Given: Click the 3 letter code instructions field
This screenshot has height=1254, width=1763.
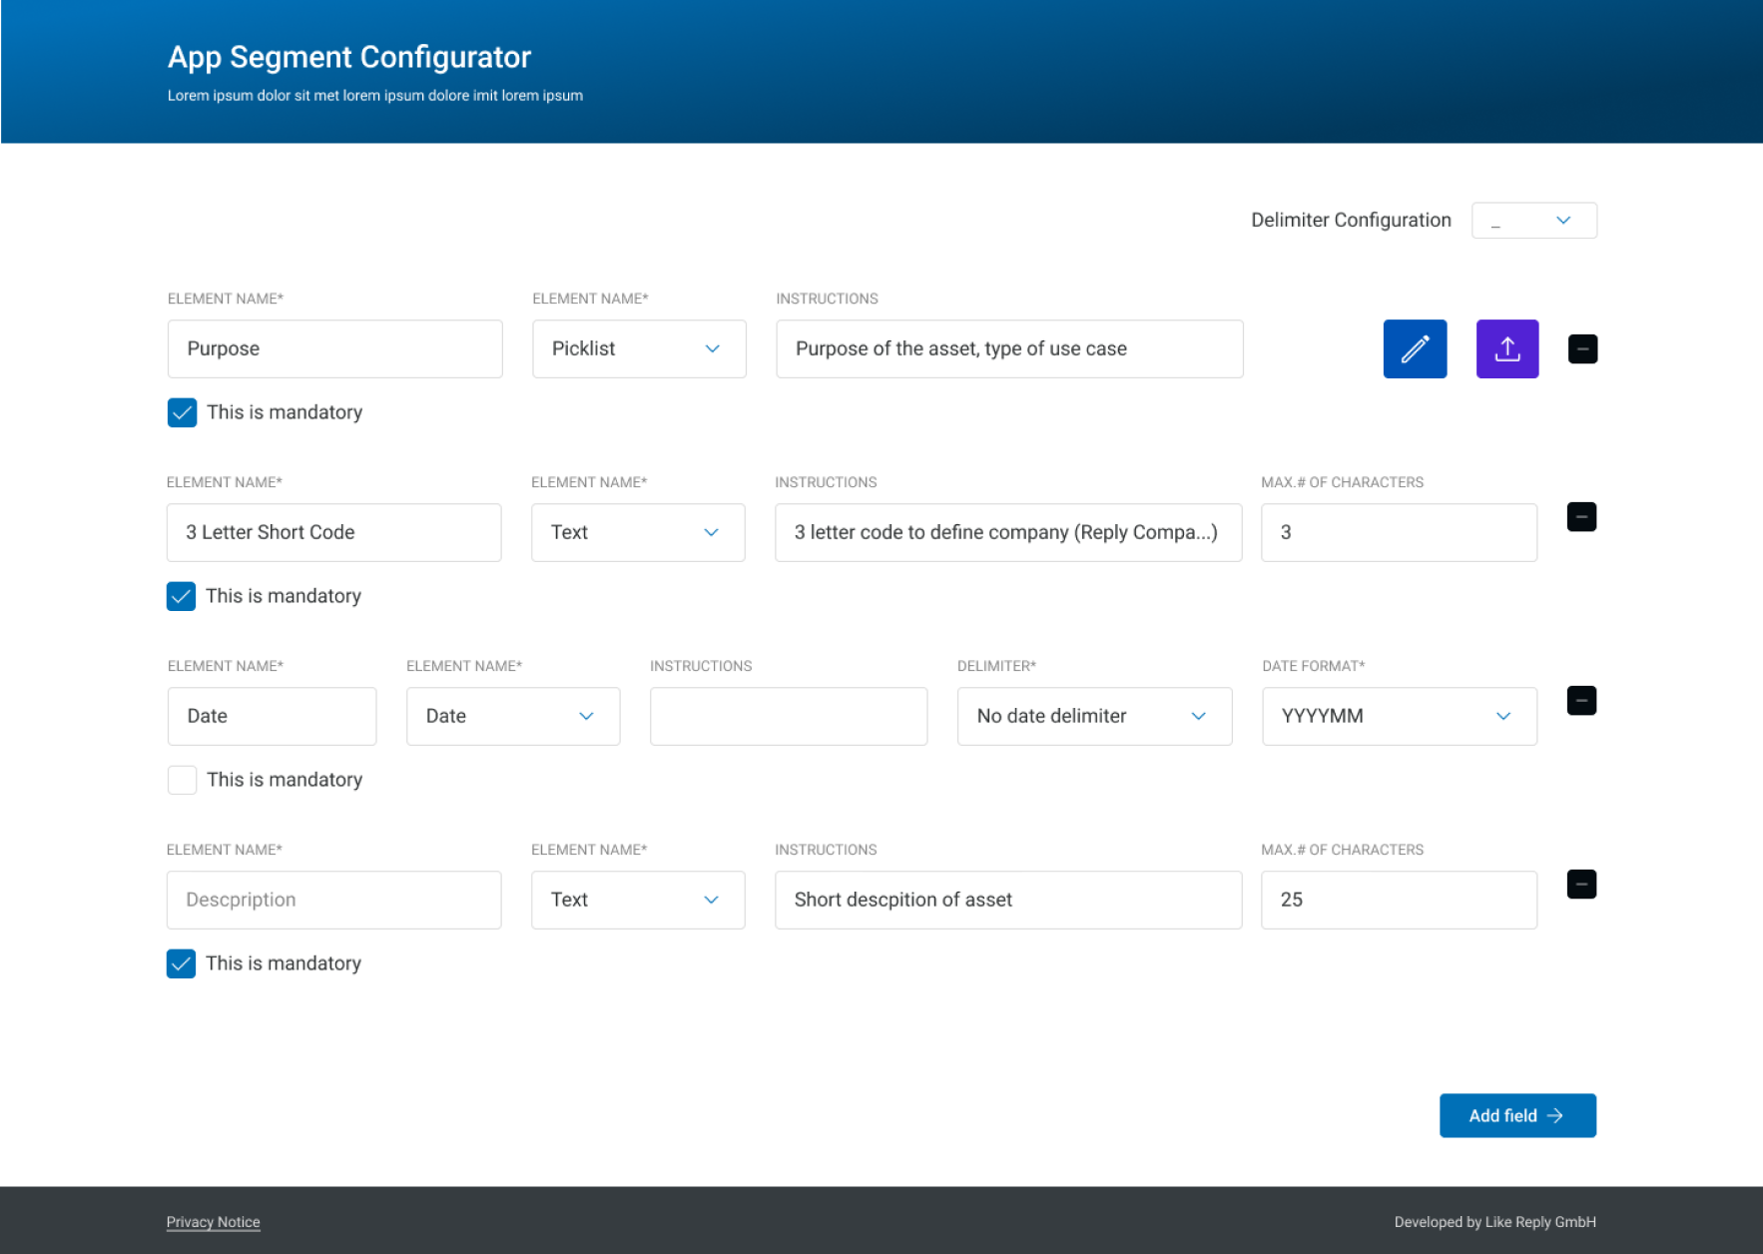Looking at the screenshot, I should point(1008,532).
